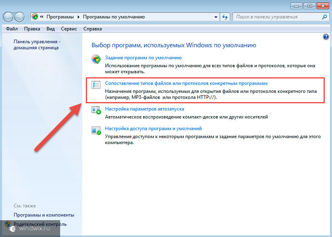Go to Панель управления домашняя страница
Image resolution: width=332 pixels, height=237 pixels.
(37, 44)
